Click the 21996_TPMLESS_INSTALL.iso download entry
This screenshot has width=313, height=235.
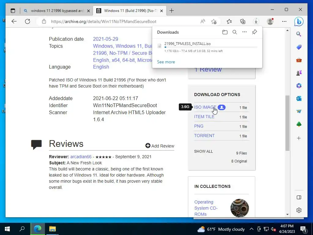click(207, 47)
